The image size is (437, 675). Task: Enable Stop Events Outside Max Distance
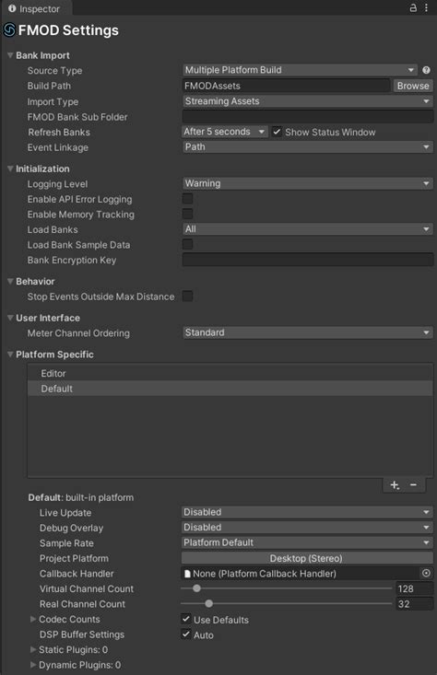pyautogui.click(x=187, y=297)
